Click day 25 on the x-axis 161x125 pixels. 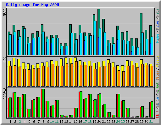(123, 122)
